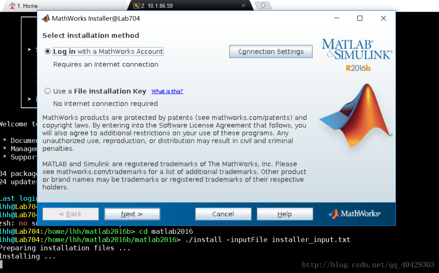Open installer Help
The width and height of the screenshot is (439, 273).
pos(285,214)
